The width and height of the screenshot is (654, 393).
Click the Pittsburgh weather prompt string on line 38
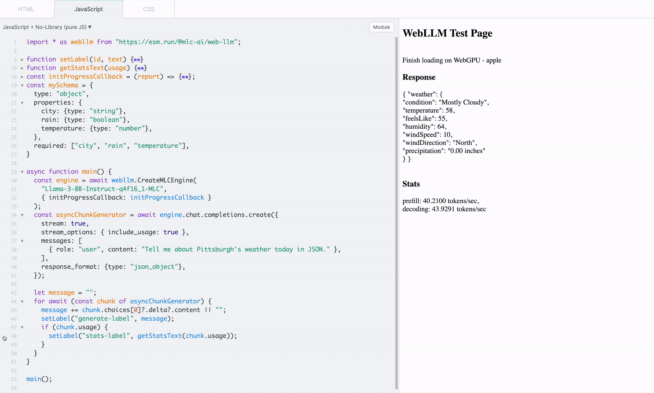(236, 249)
